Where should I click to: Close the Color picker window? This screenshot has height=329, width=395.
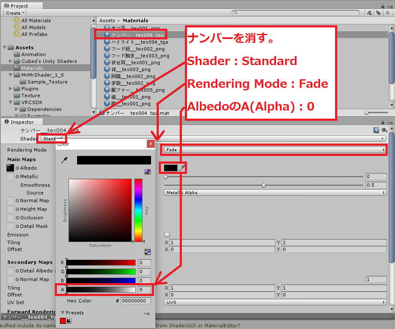151,144
